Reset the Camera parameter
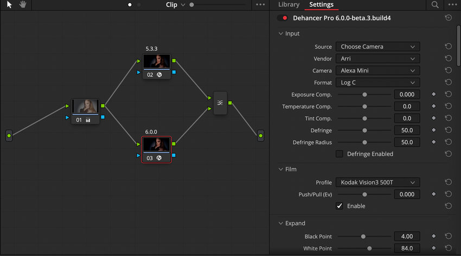Screen dimensions: 461x256 pos(448,70)
